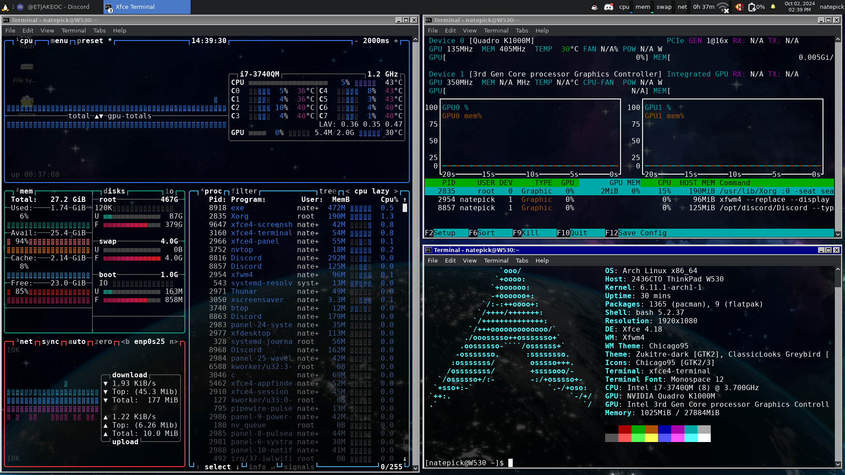The image size is (845, 475).
Task: Open the natepick user menu in the panel
Action: pos(832,7)
